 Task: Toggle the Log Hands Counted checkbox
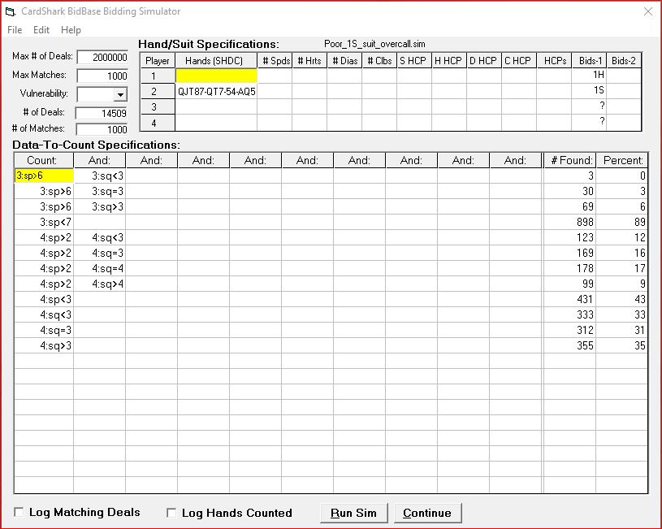171,513
